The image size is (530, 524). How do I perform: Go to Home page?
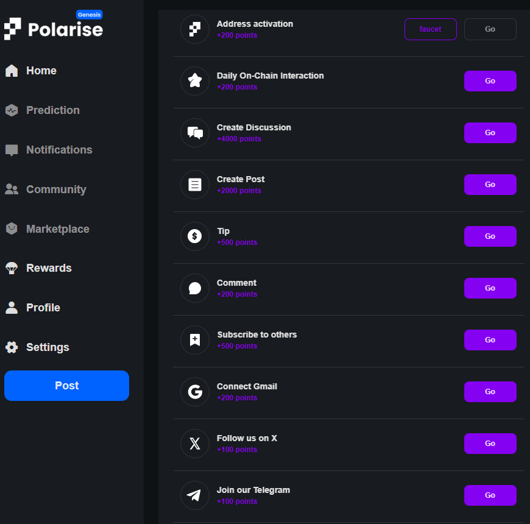pos(41,71)
